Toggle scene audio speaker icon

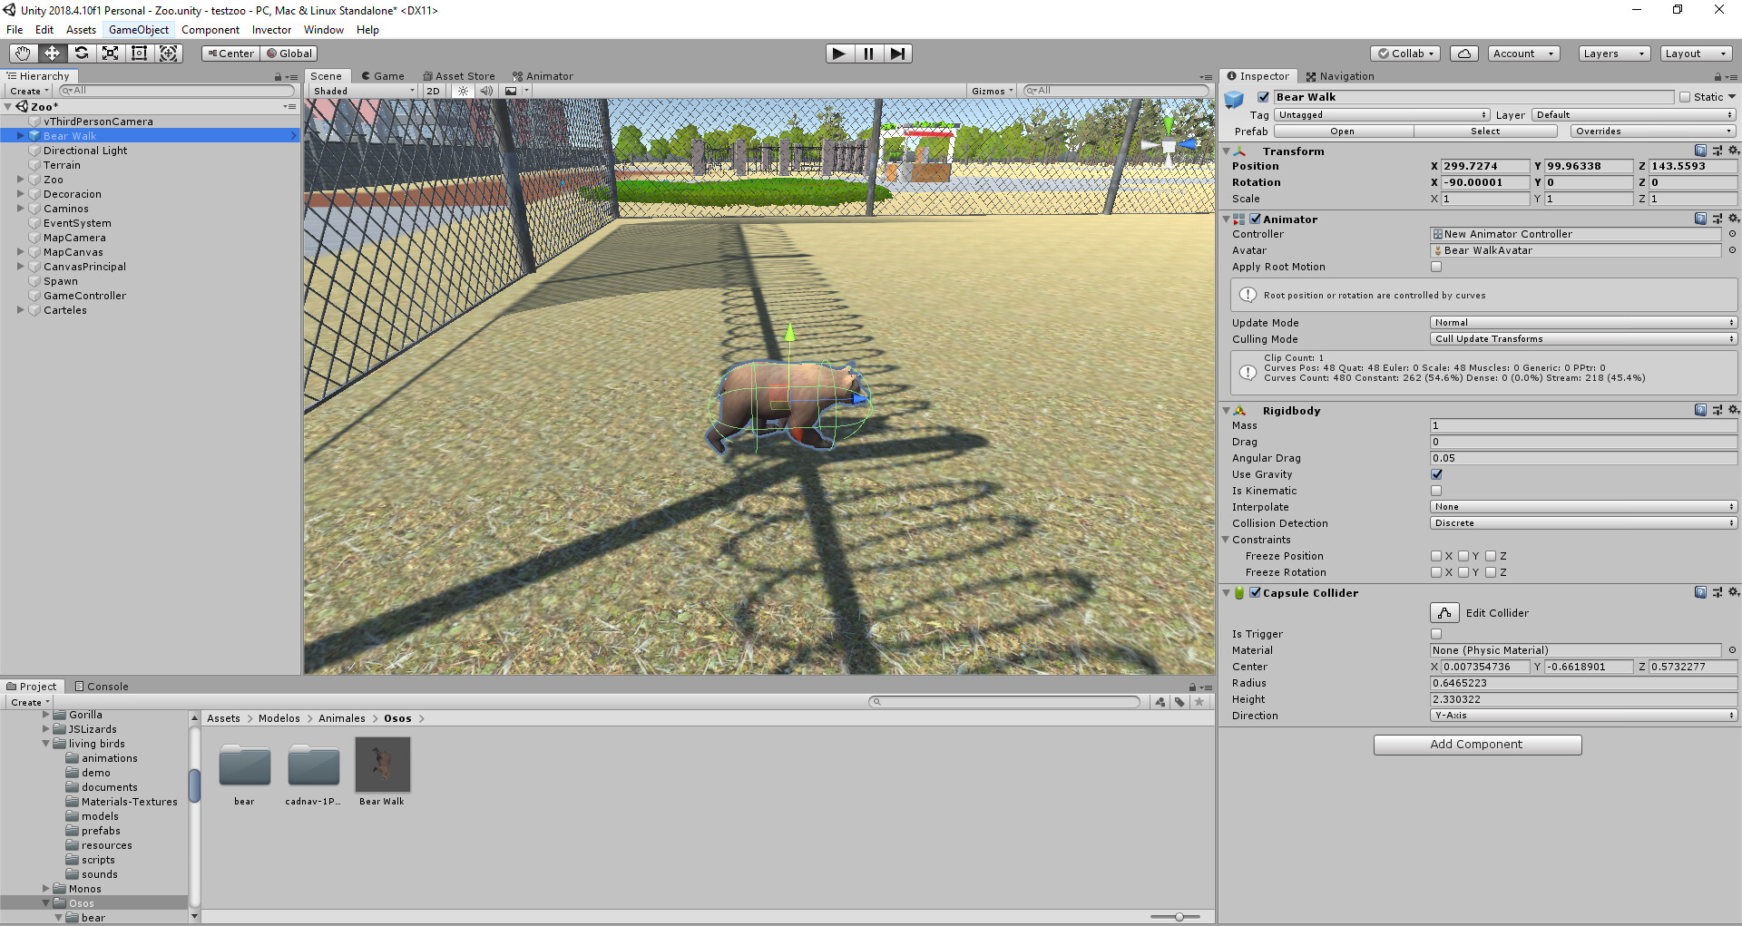(486, 91)
